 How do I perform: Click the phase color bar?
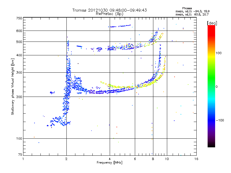[211, 86]
